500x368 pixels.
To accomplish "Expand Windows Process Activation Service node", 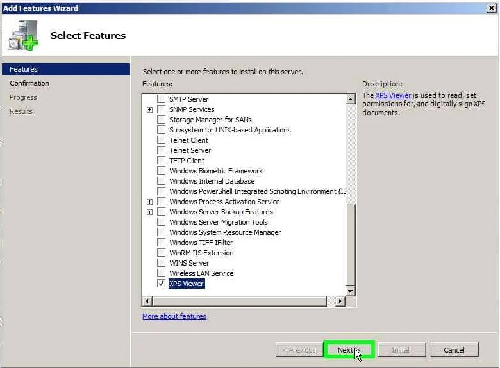I will click(x=149, y=202).
